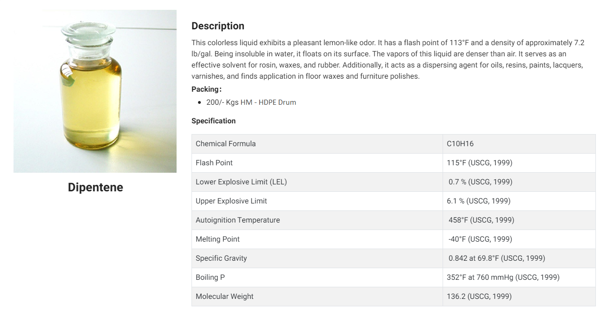Image resolution: width=608 pixels, height=311 pixels.
Task: Click the description paragraph about lemon-like odor
Action: 388,60
